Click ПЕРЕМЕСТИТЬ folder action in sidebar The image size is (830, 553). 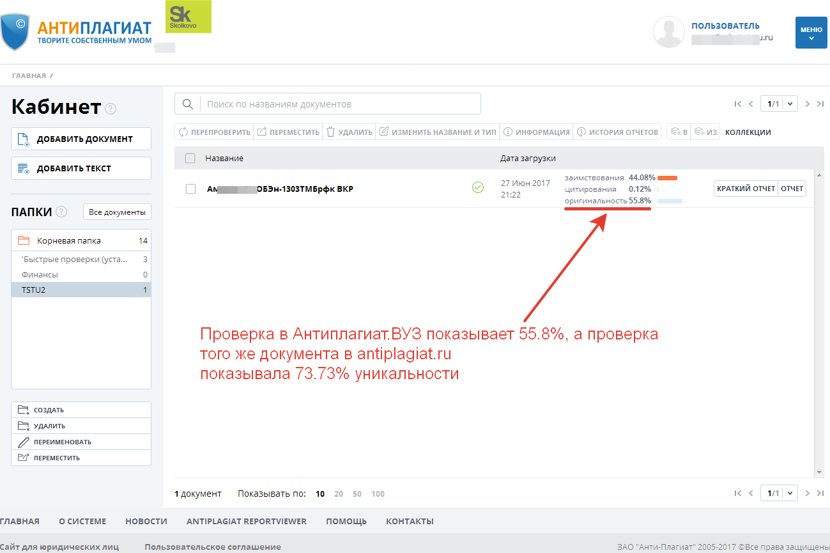click(81, 458)
